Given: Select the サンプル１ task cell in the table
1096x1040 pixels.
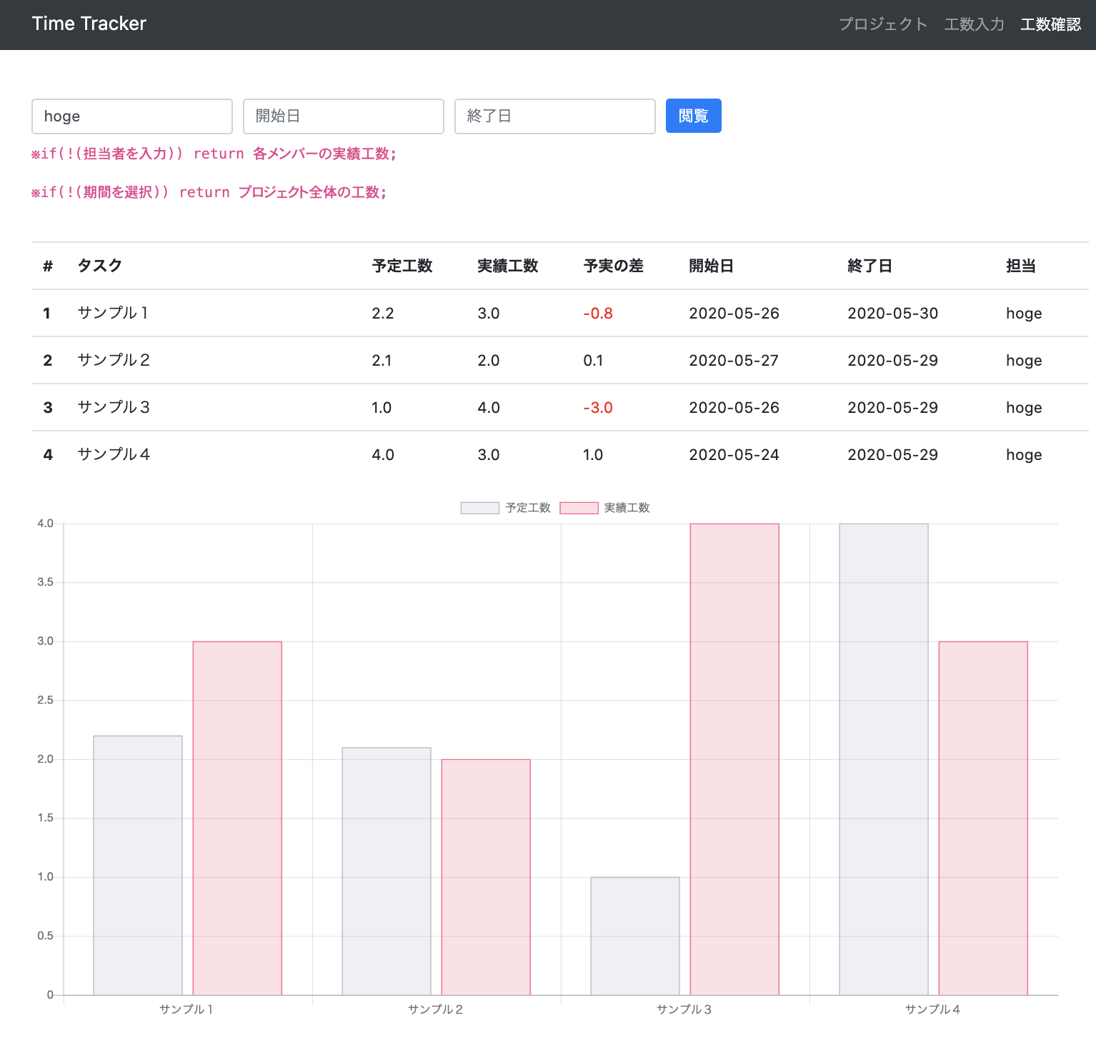Looking at the screenshot, I should coord(114,313).
